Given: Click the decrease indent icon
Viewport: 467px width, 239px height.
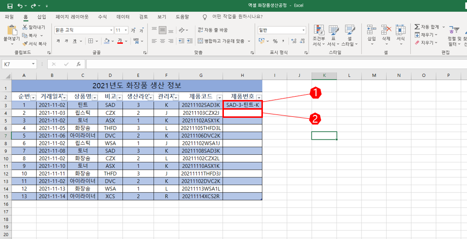Looking at the screenshot, I should click(181, 41).
